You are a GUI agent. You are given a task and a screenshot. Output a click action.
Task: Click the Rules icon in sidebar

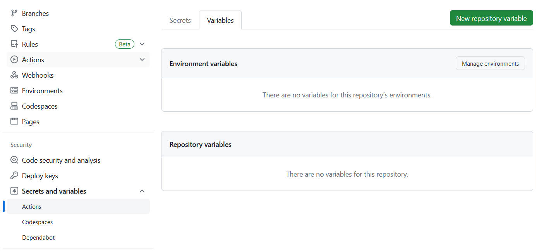click(x=14, y=44)
